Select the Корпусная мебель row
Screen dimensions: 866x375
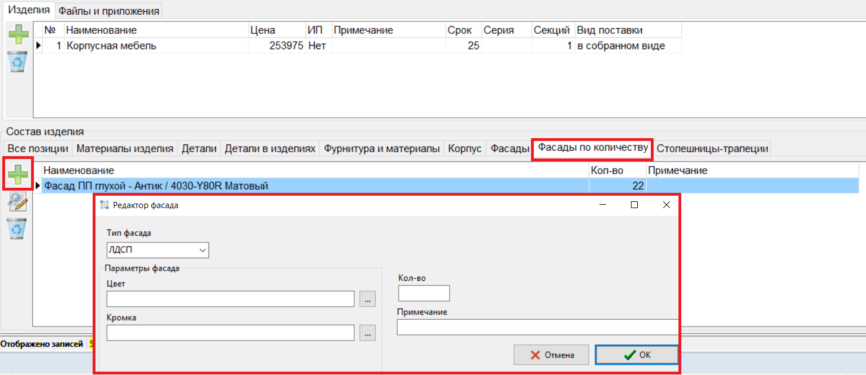click(111, 46)
